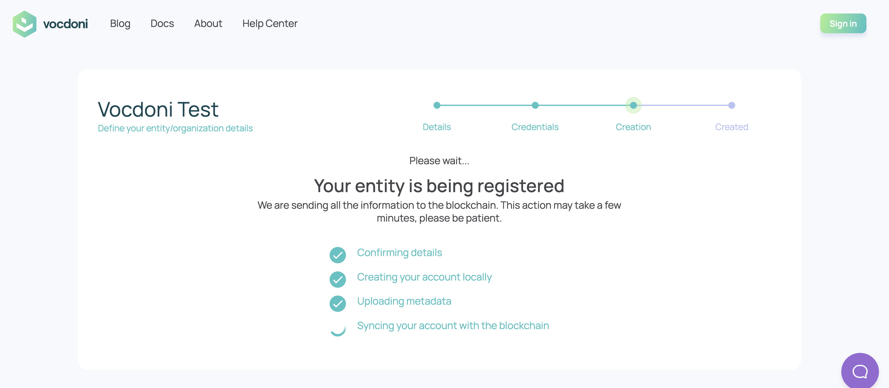Click the Uploading metadata checkmark icon

pyautogui.click(x=337, y=304)
